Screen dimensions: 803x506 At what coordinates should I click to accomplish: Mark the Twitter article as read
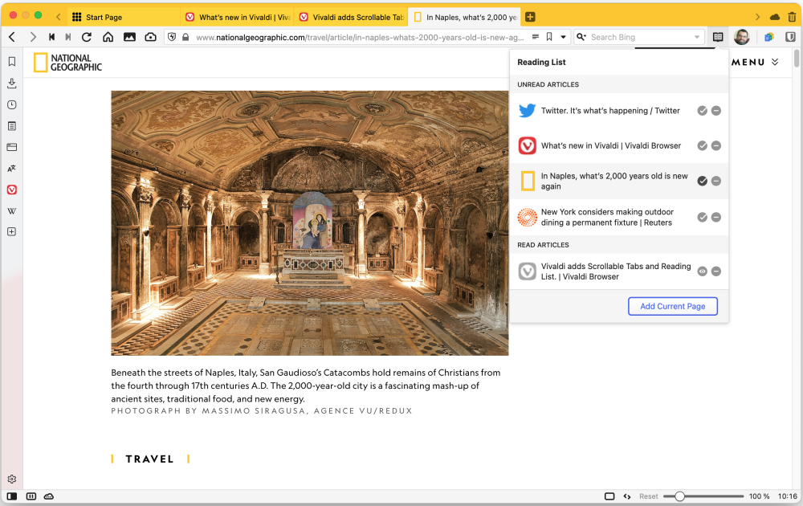coord(703,111)
